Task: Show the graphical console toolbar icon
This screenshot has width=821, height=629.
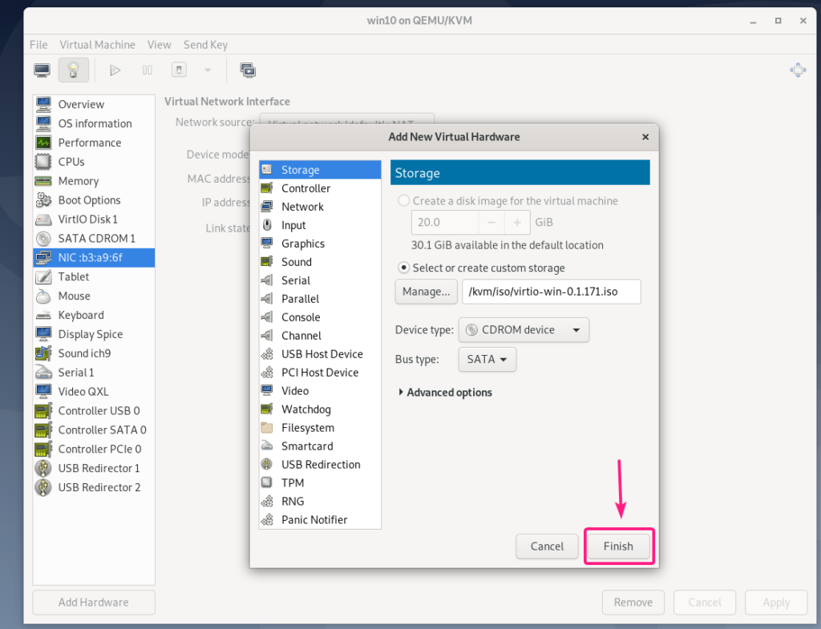Action: tap(42, 71)
